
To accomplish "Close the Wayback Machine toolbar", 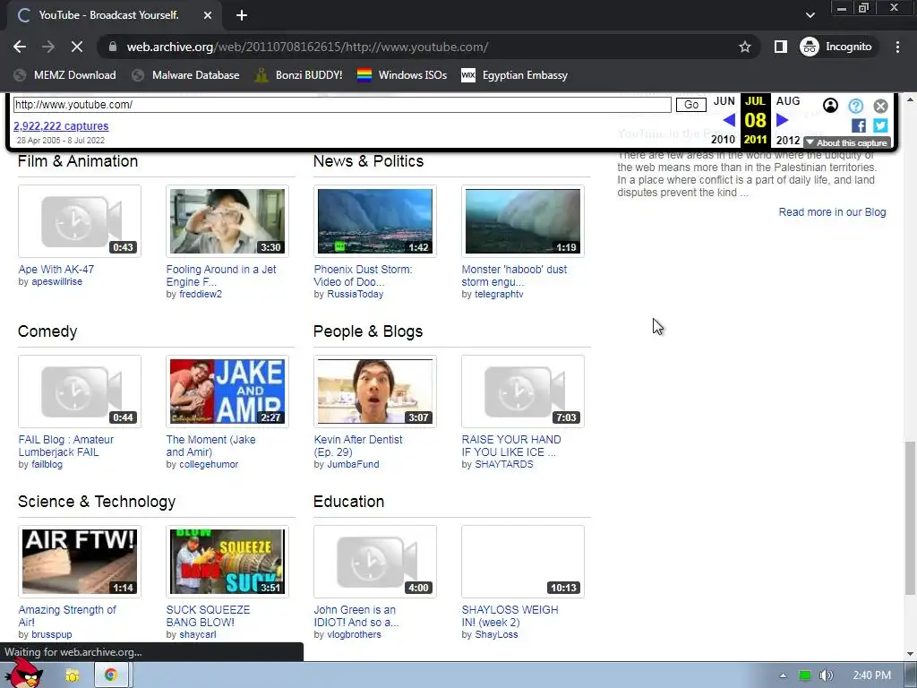I will (x=881, y=106).
